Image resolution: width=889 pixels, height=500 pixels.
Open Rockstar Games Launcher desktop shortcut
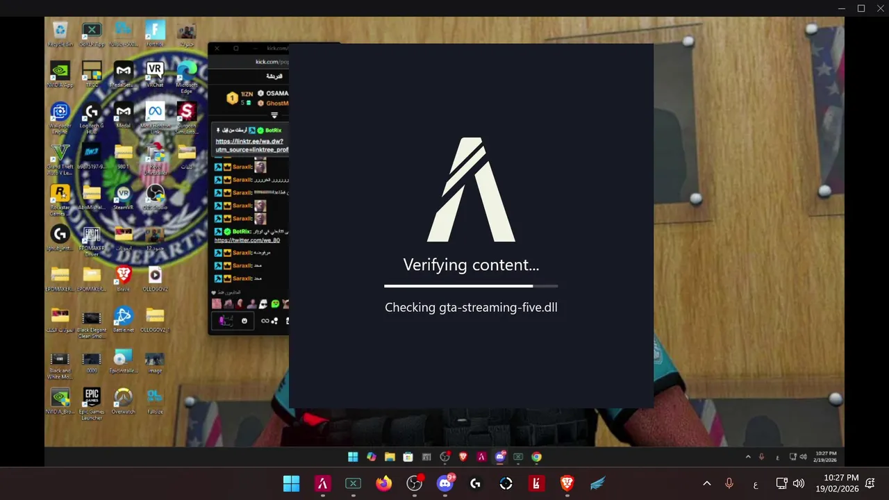[x=60, y=199]
